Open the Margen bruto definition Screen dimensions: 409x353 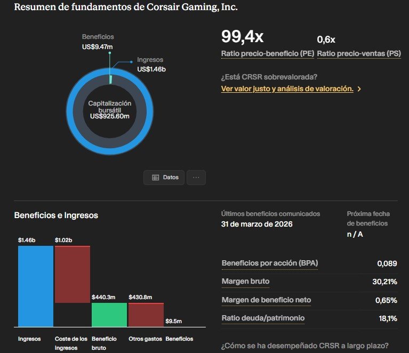coord(245,282)
